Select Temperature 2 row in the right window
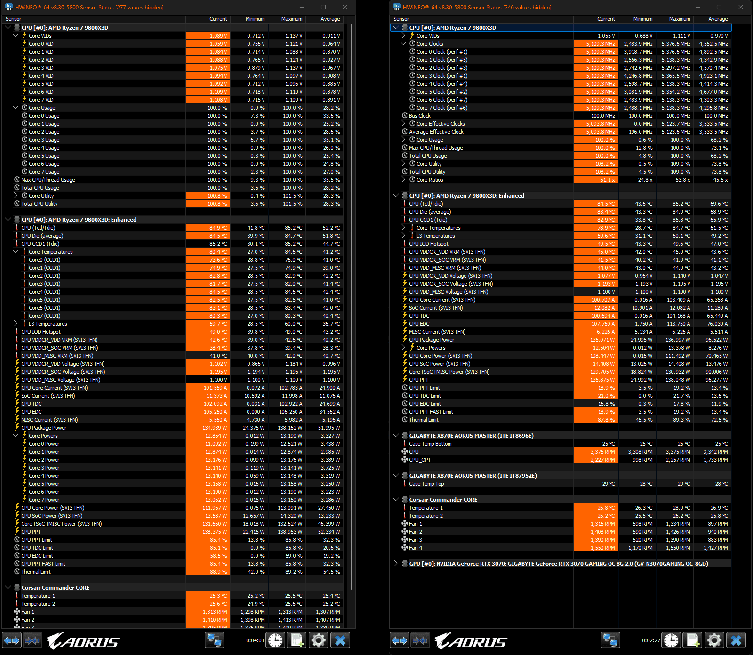This screenshot has height=655, width=753. 561,516
